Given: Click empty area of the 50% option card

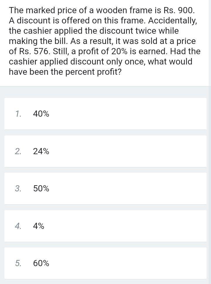Looking at the screenshot, I should click(127, 188).
